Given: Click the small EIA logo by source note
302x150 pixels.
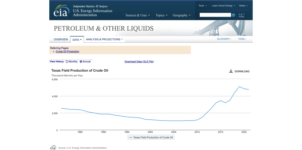Looking at the screenshot, I should [53, 147].
